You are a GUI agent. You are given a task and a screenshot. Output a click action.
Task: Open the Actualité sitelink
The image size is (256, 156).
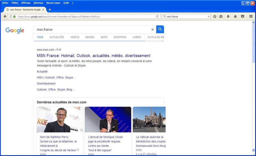point(42,71)
